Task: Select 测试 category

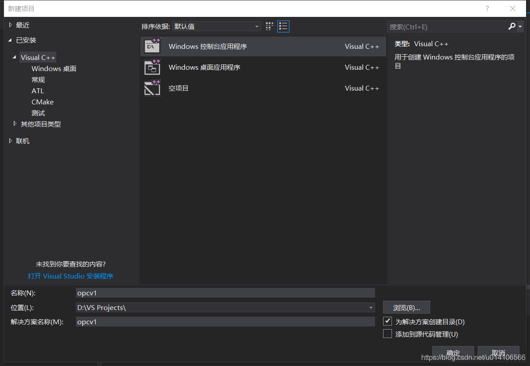Action: tap(38, 113)
